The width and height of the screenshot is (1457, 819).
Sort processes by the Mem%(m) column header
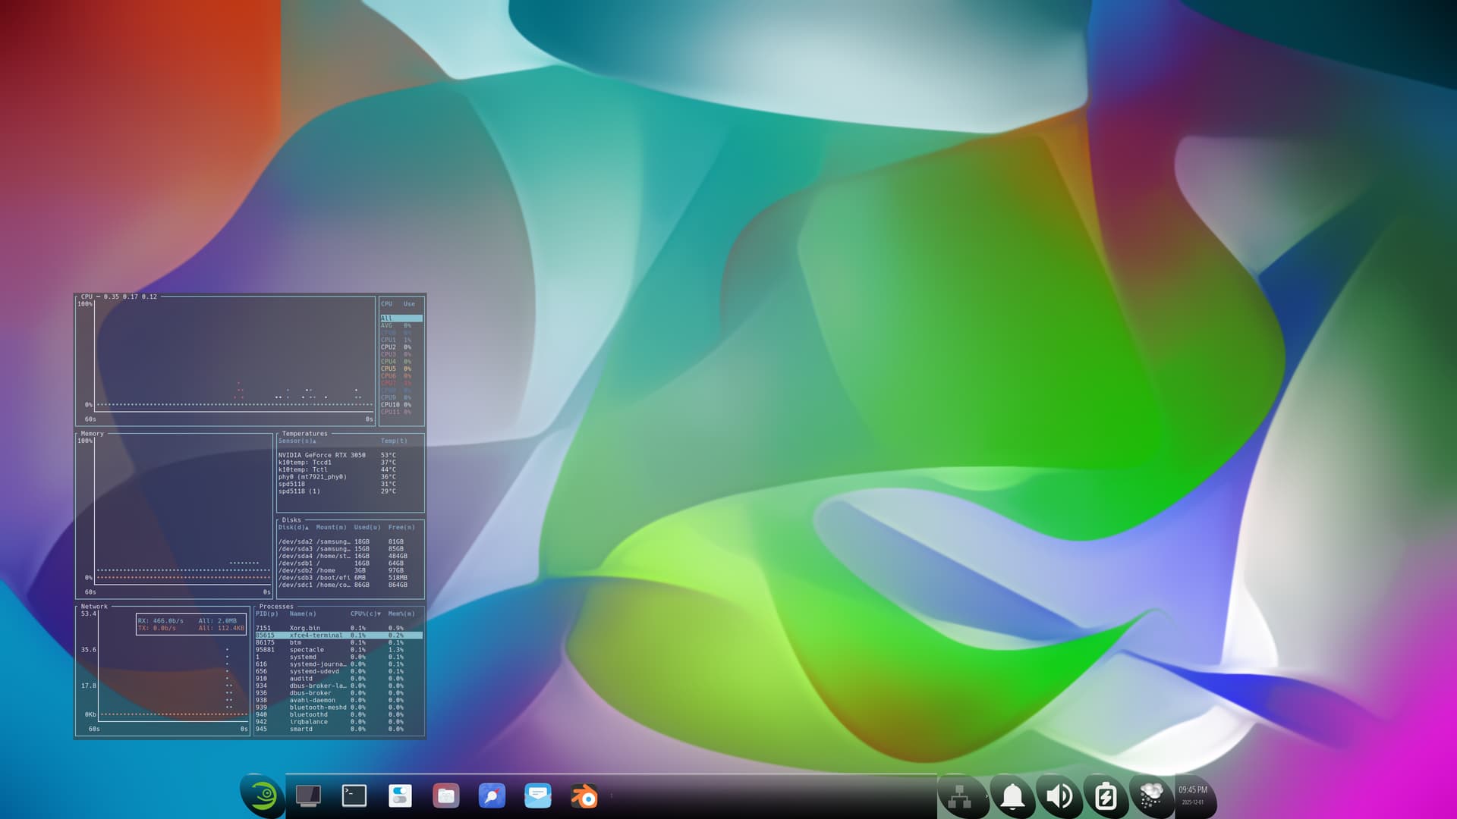(401, 613)
